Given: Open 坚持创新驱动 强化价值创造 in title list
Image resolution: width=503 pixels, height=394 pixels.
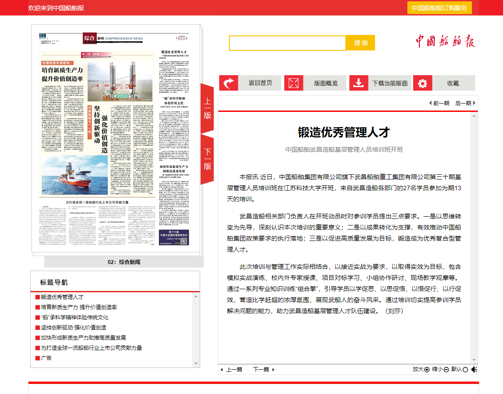Looking at the screenshot, I should [74, 327].
